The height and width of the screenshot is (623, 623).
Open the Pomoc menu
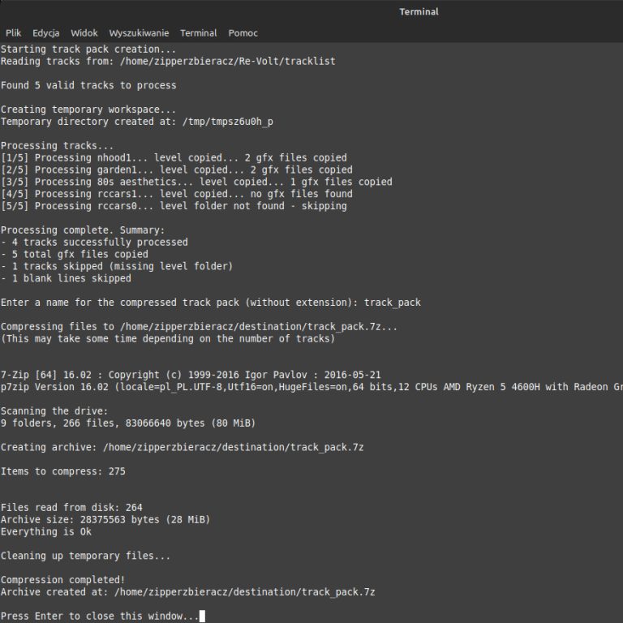[x=243, y=33]
